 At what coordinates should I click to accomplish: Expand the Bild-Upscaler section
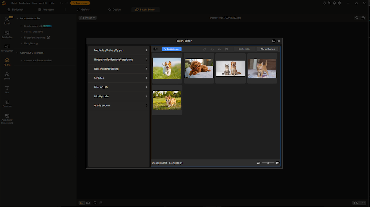(x=119, y=96)
